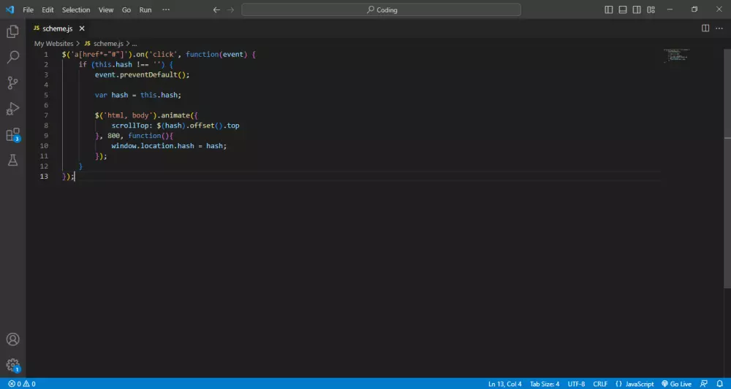Open the Accounts menu icon

12,339
